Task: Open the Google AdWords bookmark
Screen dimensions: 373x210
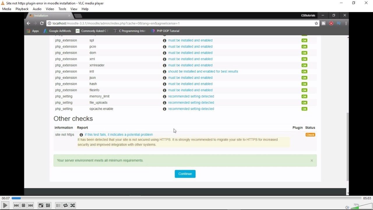Action: click(x=57, y=31)
